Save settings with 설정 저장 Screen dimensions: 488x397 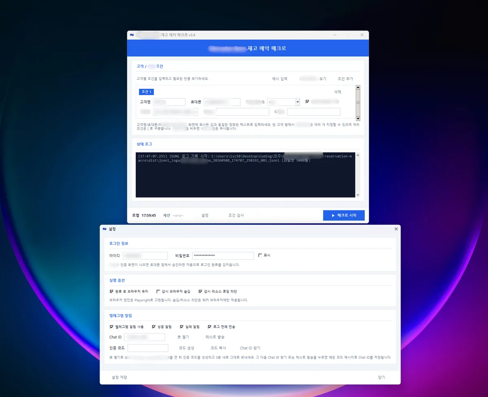120,377
